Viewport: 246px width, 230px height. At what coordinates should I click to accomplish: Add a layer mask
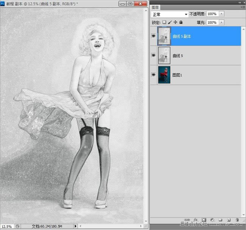[x=204, y=220]
